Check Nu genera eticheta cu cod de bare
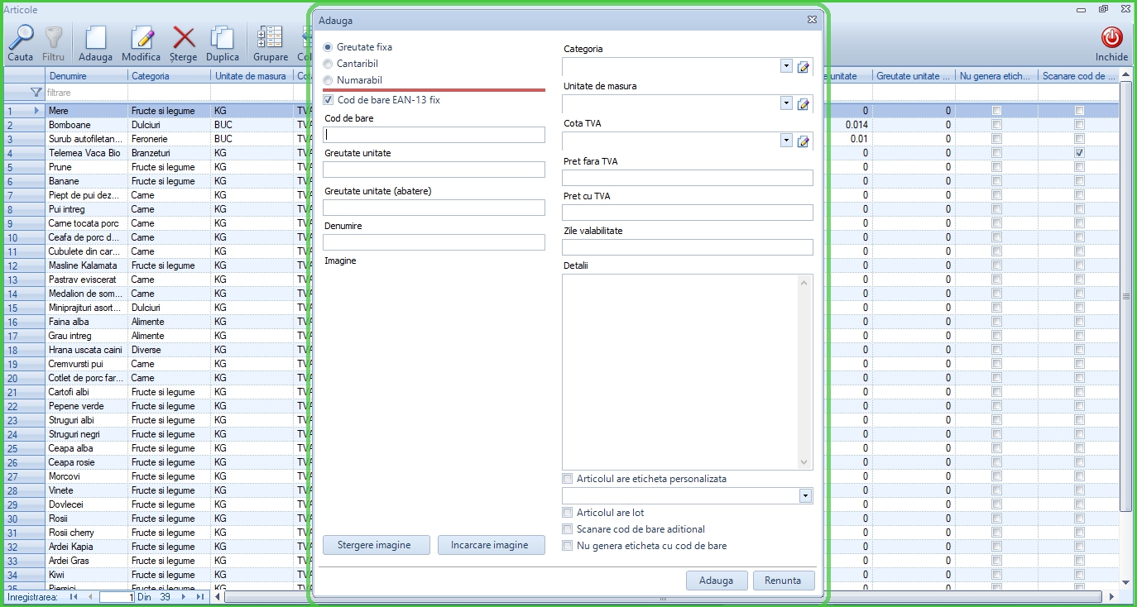1137x607 pixels. pos(568,546)
